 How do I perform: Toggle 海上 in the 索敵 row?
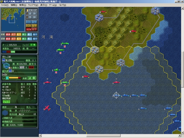tap(30, 34)
